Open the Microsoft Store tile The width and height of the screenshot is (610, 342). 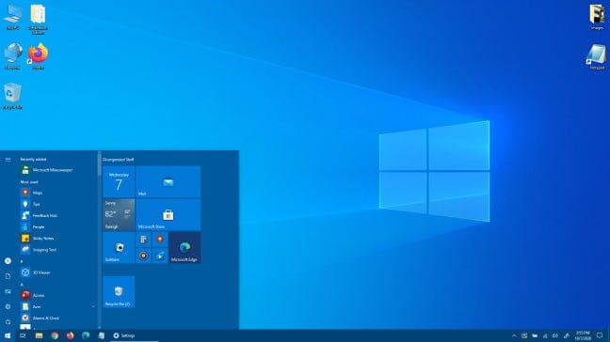tap(169, 214)
